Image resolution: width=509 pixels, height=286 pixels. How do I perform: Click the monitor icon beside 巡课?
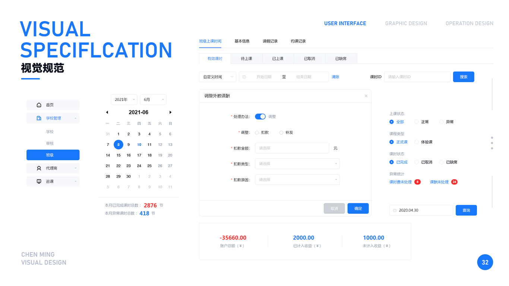click(39, 181)
